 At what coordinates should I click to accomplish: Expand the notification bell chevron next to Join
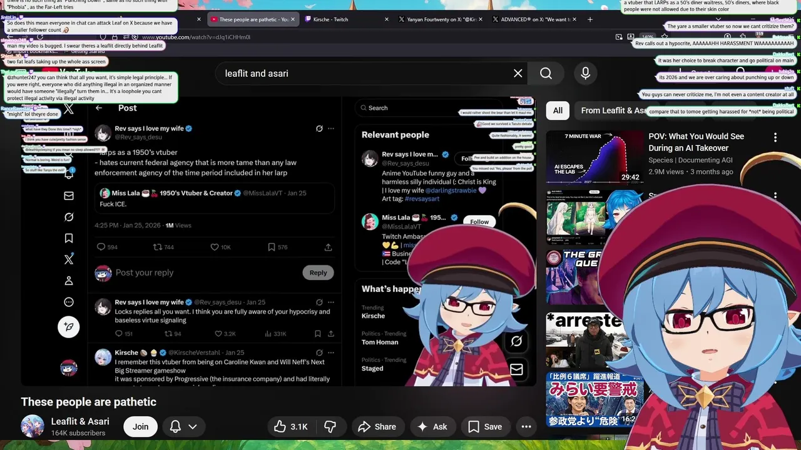[x=193, y=426]
